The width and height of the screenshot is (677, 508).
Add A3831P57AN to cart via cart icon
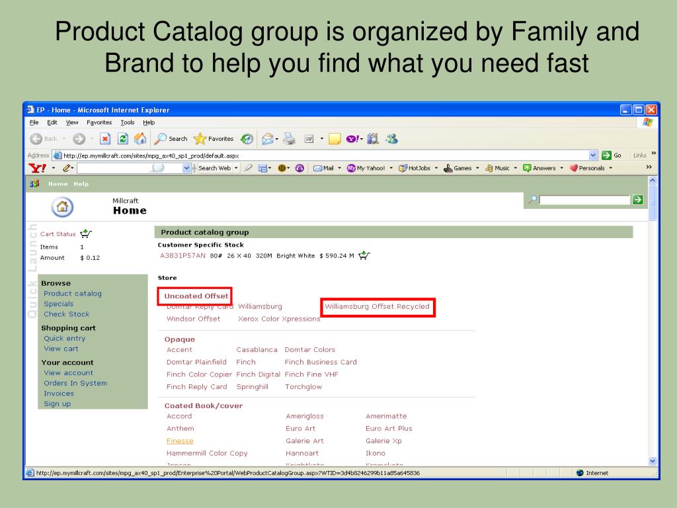click(x=364, y=255)
